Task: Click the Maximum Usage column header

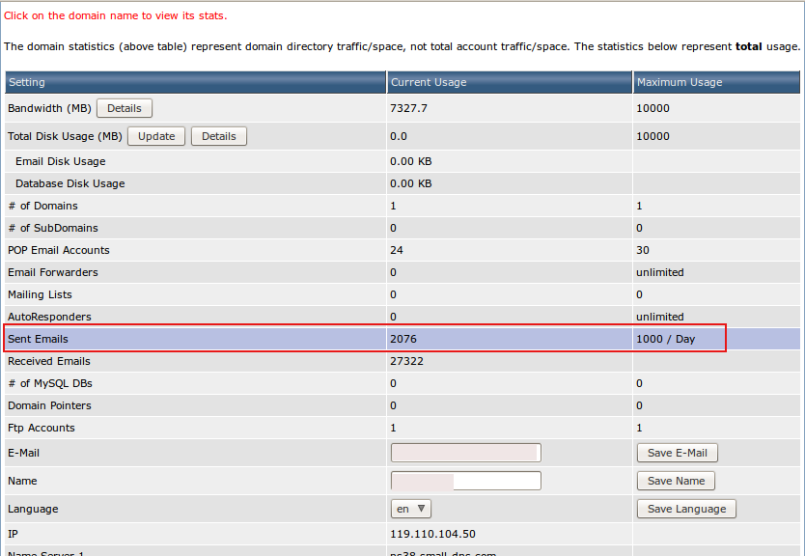Action: 679,82
